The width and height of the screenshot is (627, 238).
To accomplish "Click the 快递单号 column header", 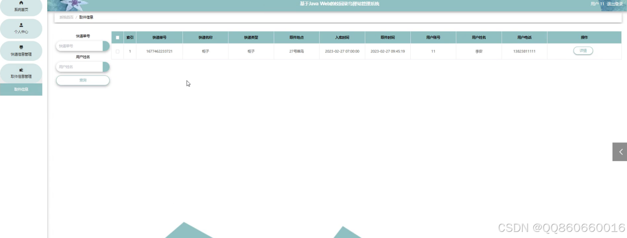I will [159, 37].
